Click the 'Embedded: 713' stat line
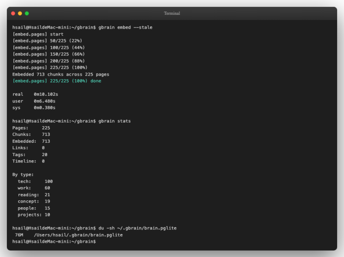Image resolution: width=344 pixels, height=257 pixels. tap(31, 141)
